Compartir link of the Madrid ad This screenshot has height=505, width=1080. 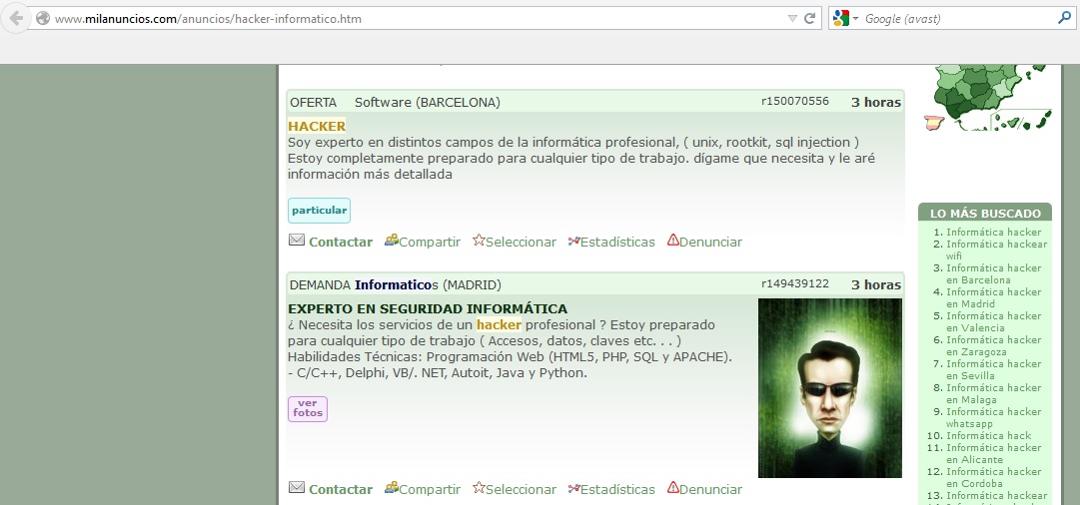click(x=430, y=490)
